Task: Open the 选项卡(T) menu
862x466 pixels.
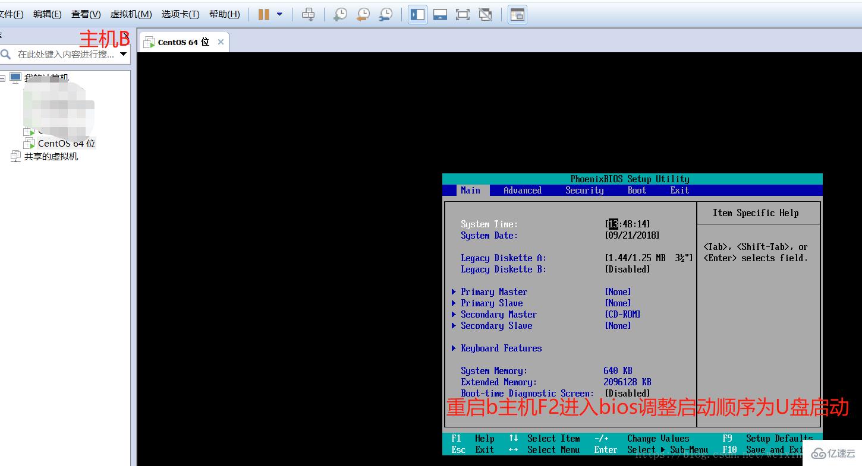Action: tap(180, 14)
